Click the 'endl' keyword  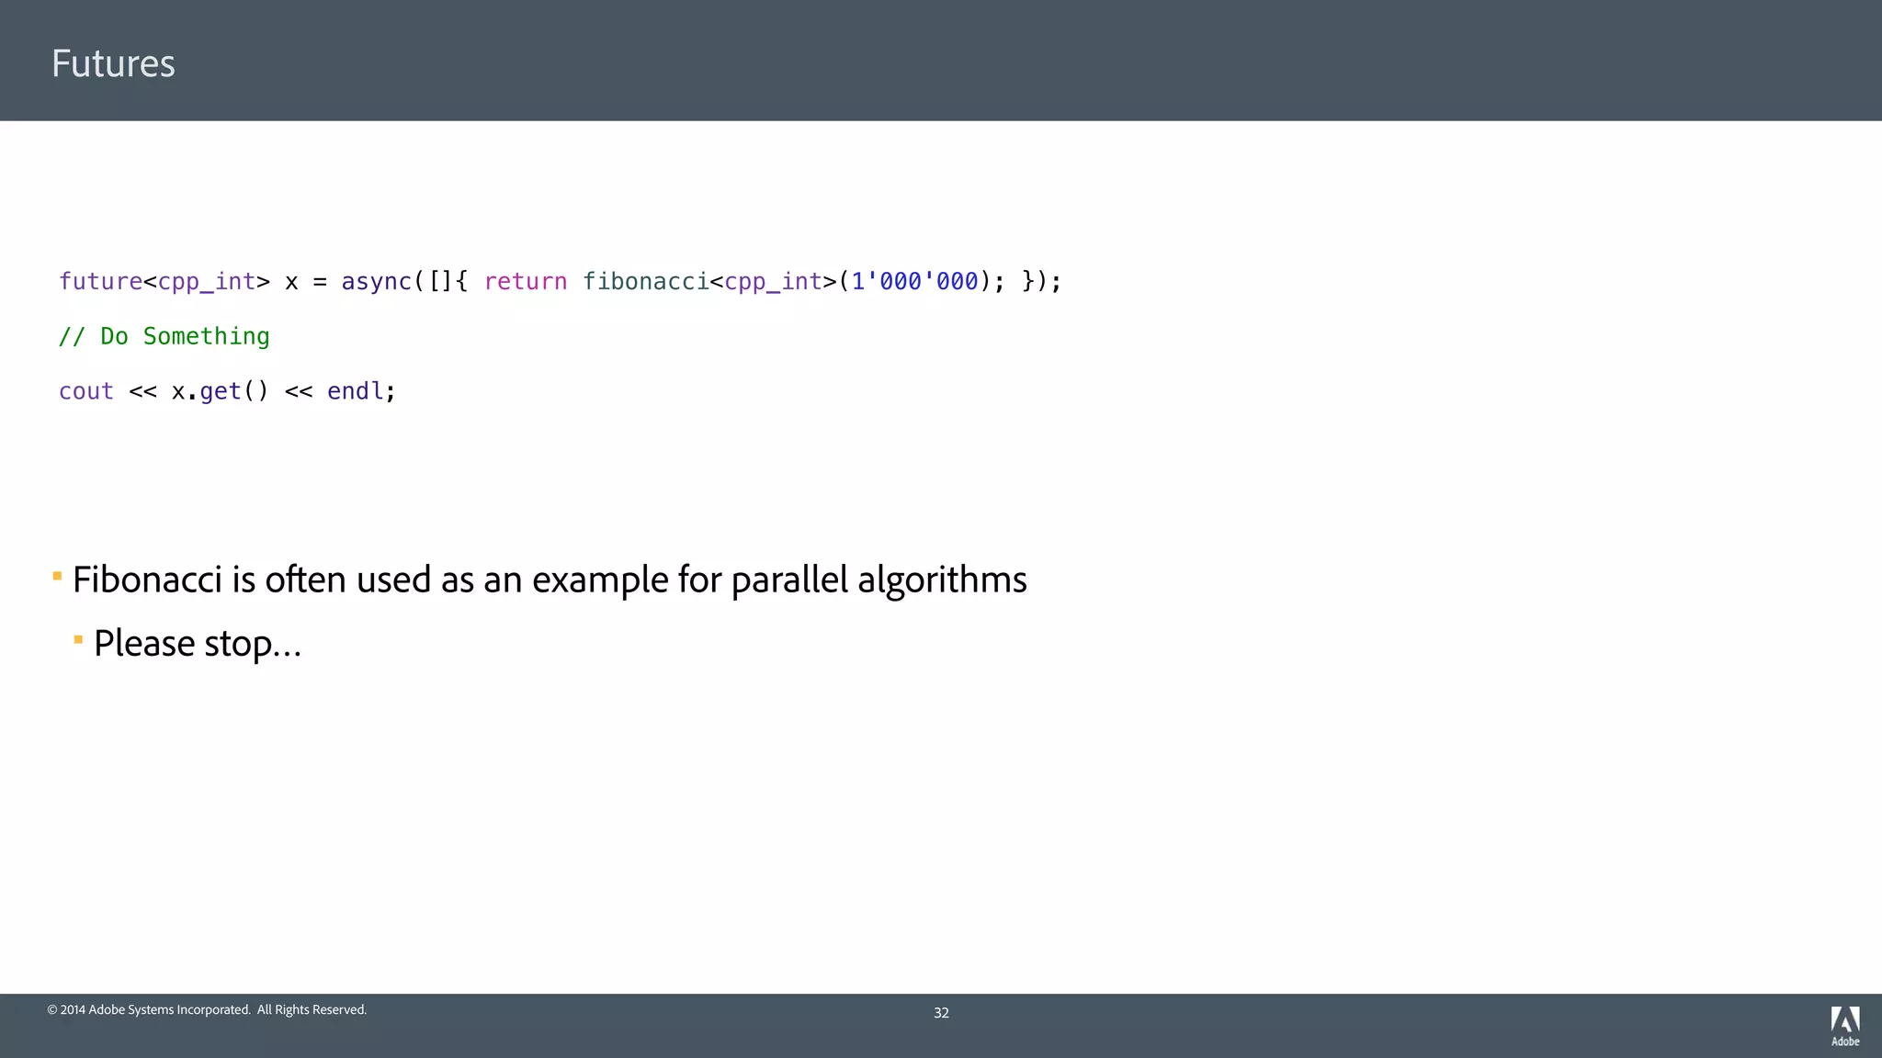point(355,391)
